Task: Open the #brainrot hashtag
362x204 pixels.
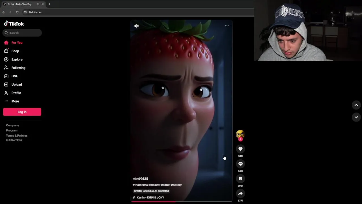Action: 154,185
